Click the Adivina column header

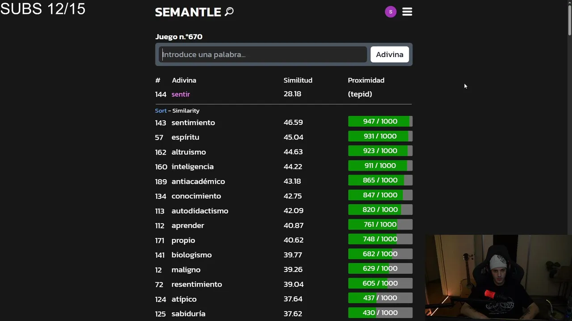(x=184, y=80)
